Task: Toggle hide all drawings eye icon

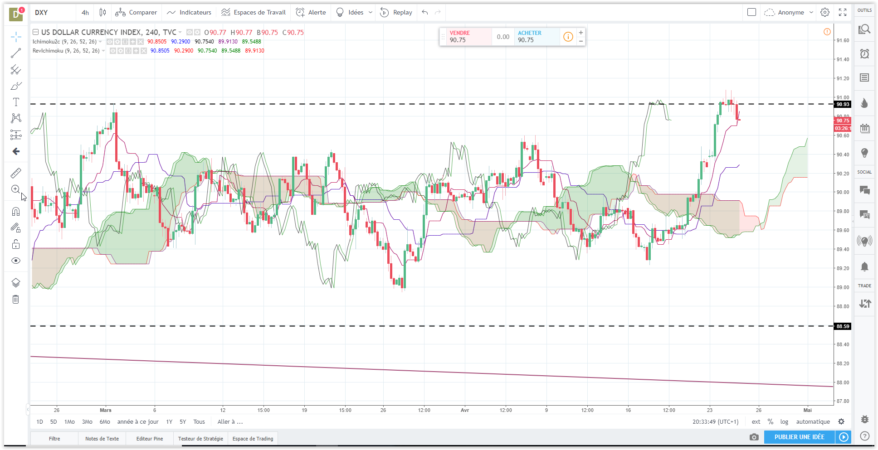Action: click(x=16, y=261)
